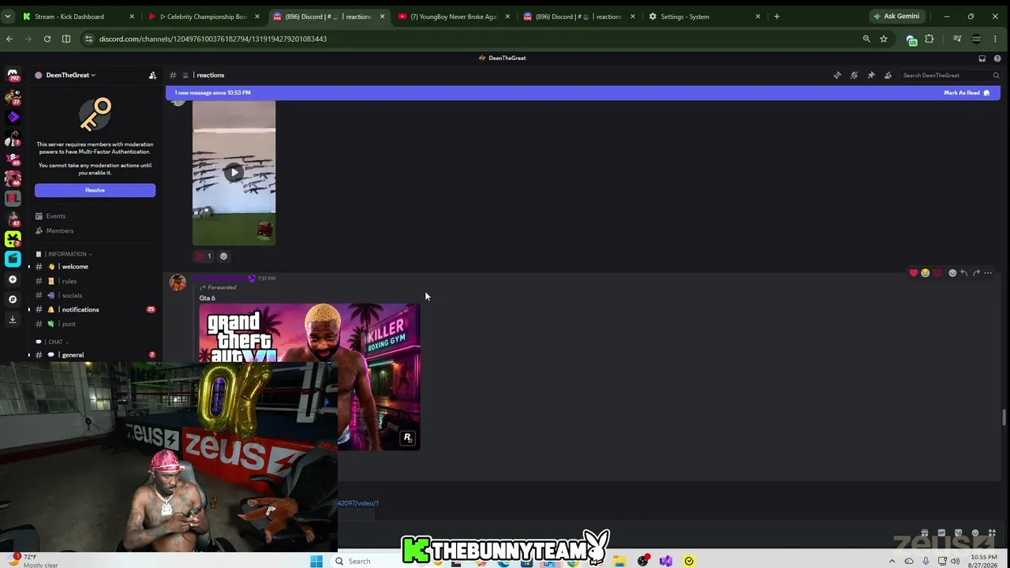Viewport: 1010px width, 568px height.
Task: Open the Chrome Extensions puzzle icon
Action: pyautogui.click(x=930, y=39)
